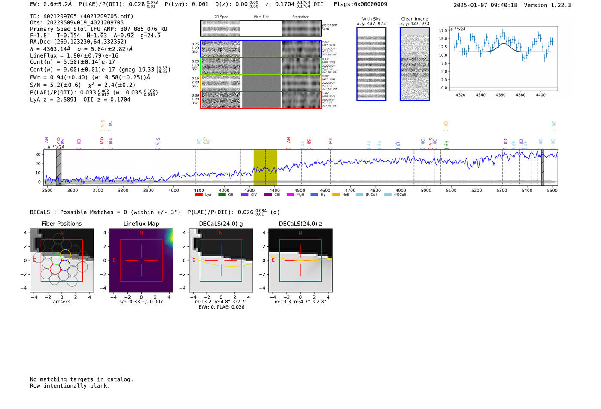Select the RA,Dec coordinates text
The width and height of the screenshot is (601, 409).
79,42
